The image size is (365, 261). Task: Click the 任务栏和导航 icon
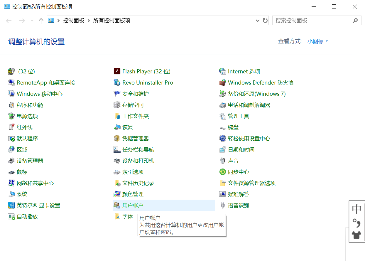117,149
